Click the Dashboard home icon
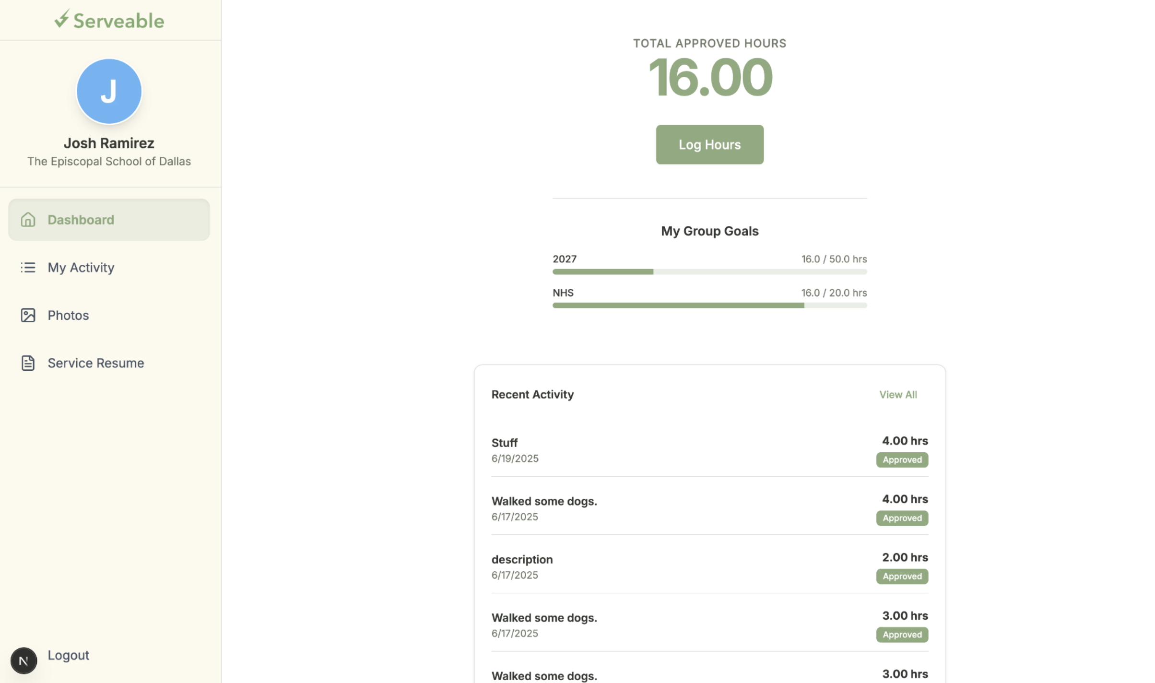This screenshot has height=683, width=1155. pos(28,220)
